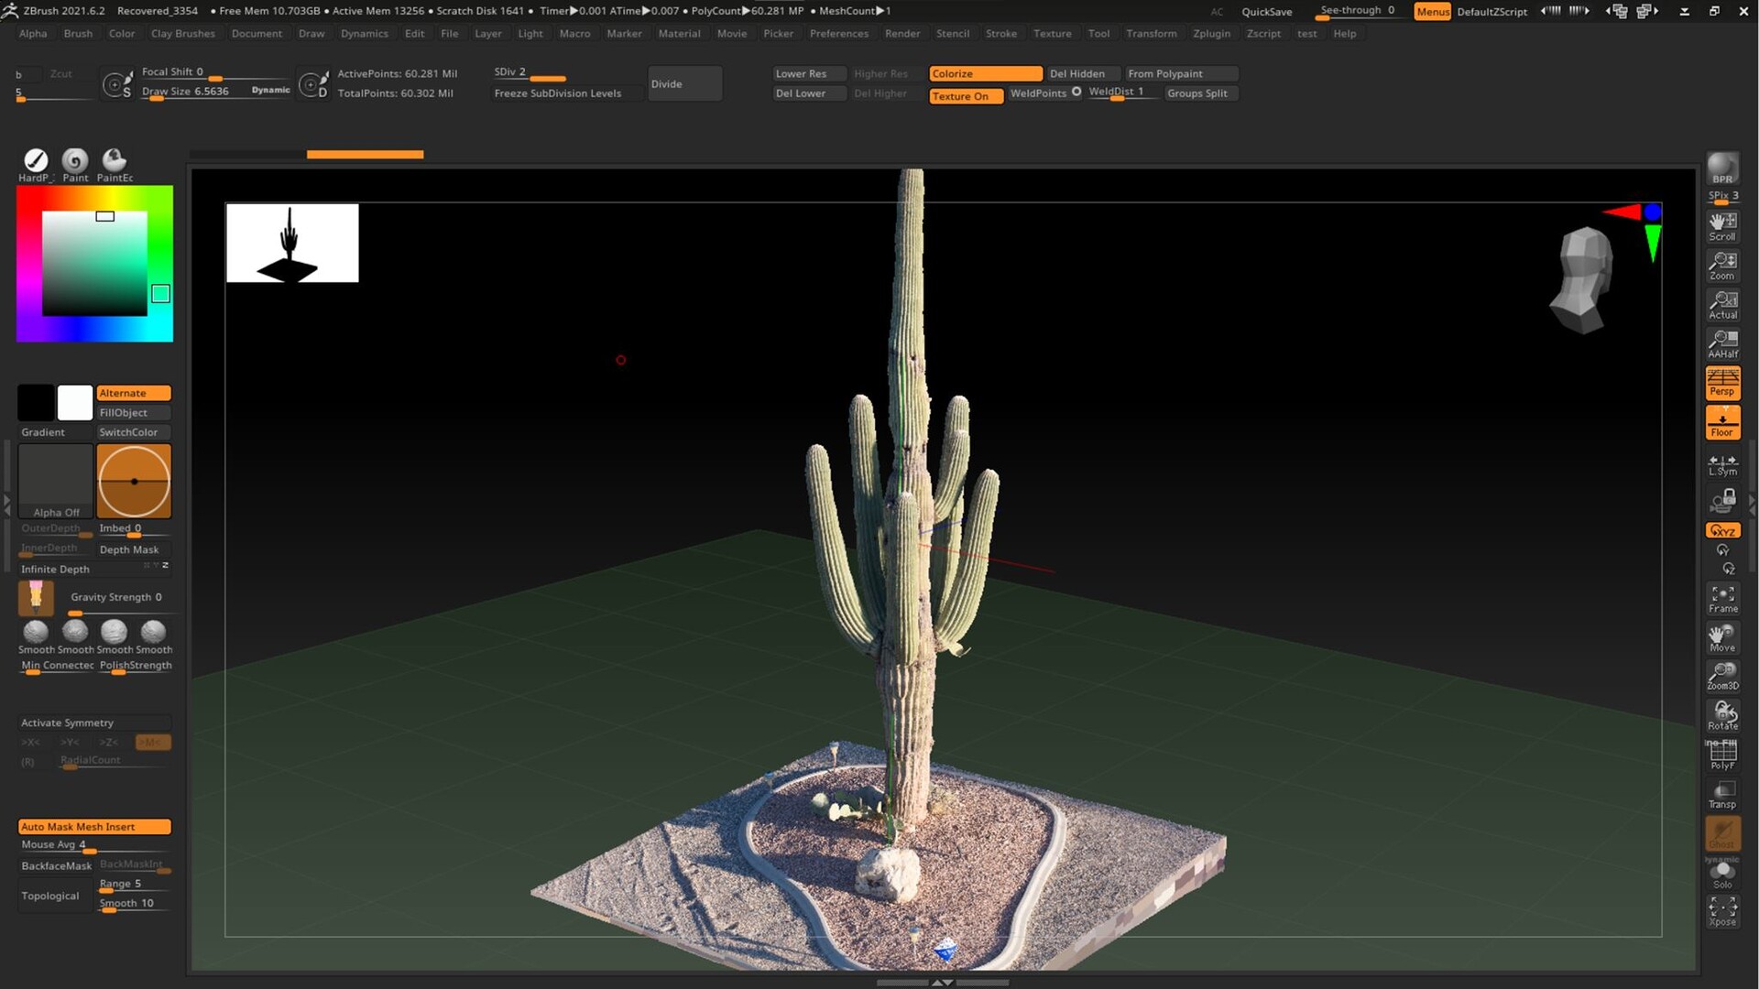The height and width of the screenshot is (989, 1759).
Task: Click the BPR render icon
Action: tap(1722, 168)
